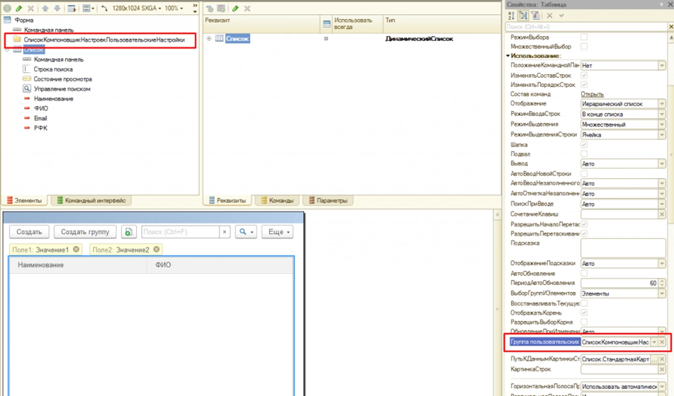674x396 pixels.
Task: Collapse the Использование properties section
Action: (508, 56)
